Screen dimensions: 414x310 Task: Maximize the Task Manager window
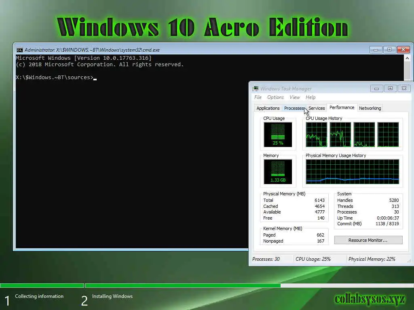[x=390, y=88]
